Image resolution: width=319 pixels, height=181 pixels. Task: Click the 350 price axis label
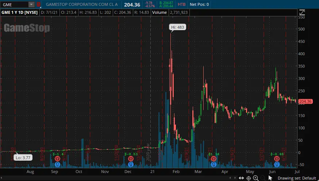coord(301,66)
